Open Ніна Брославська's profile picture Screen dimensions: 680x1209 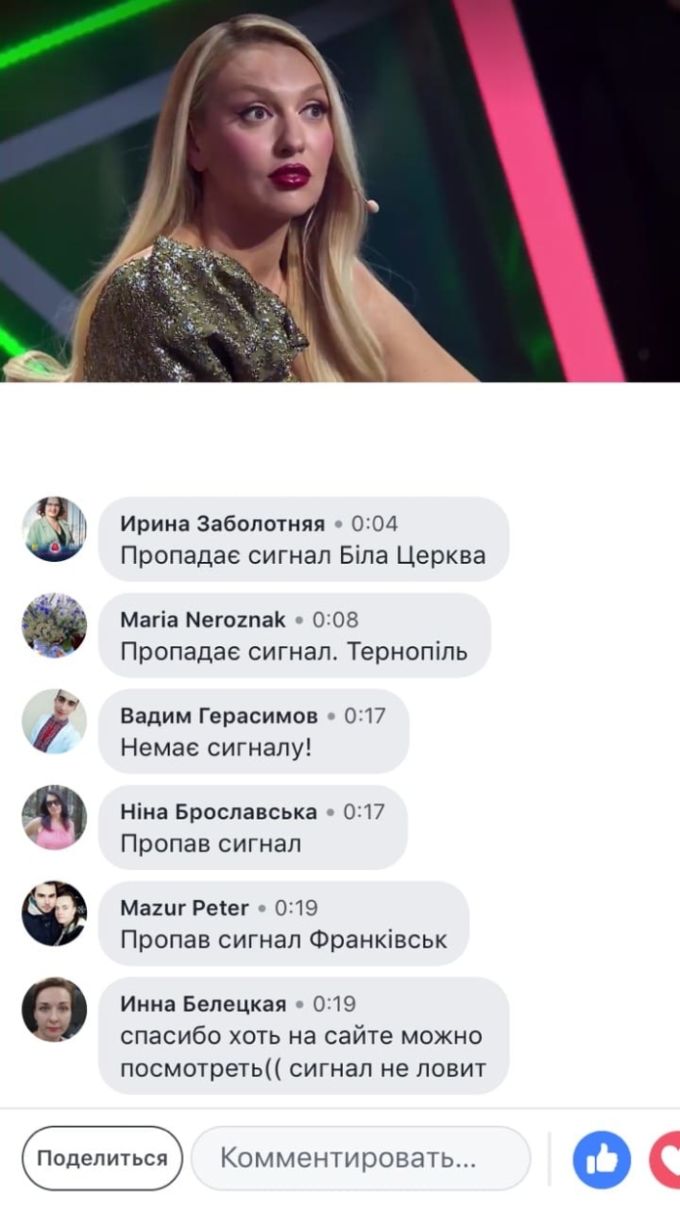pyautogui.click(x=55, y=817)
